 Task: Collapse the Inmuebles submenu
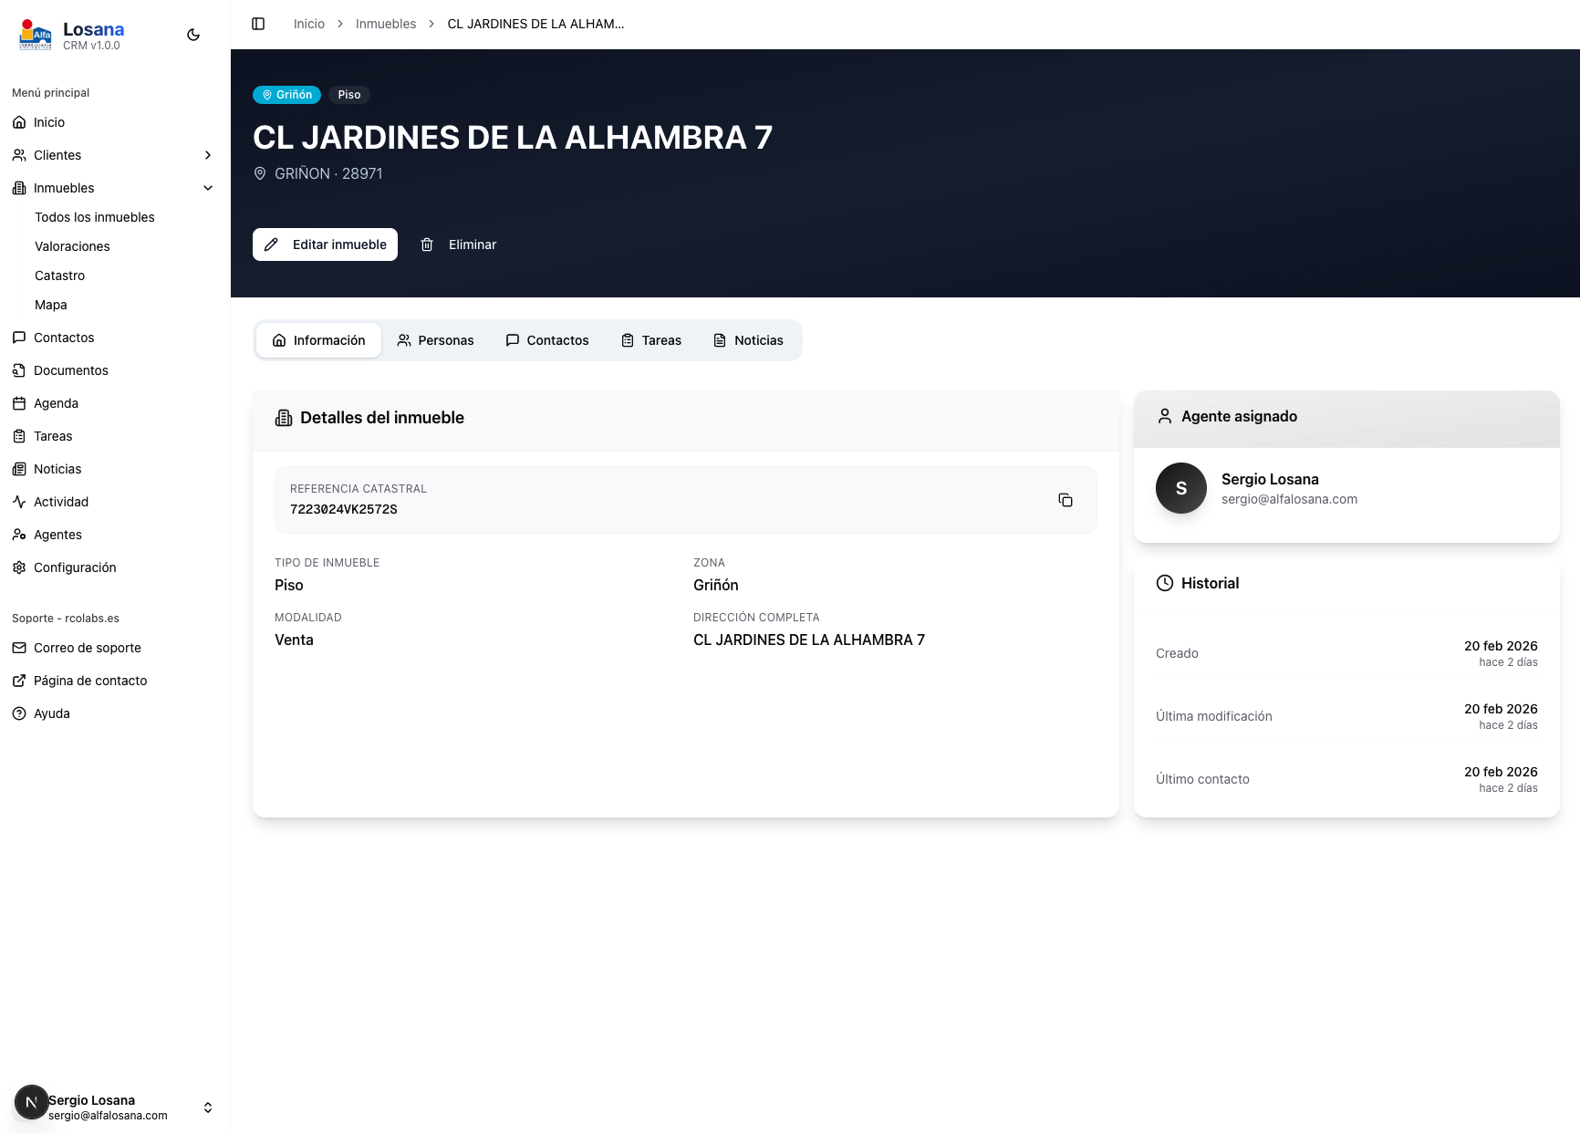(208, 188)
